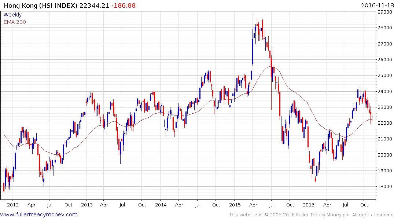The width and height of the screenshot is (394, 220).
Task: Open the www.fullertreacymoney.com link
Action: pos(39,214)
